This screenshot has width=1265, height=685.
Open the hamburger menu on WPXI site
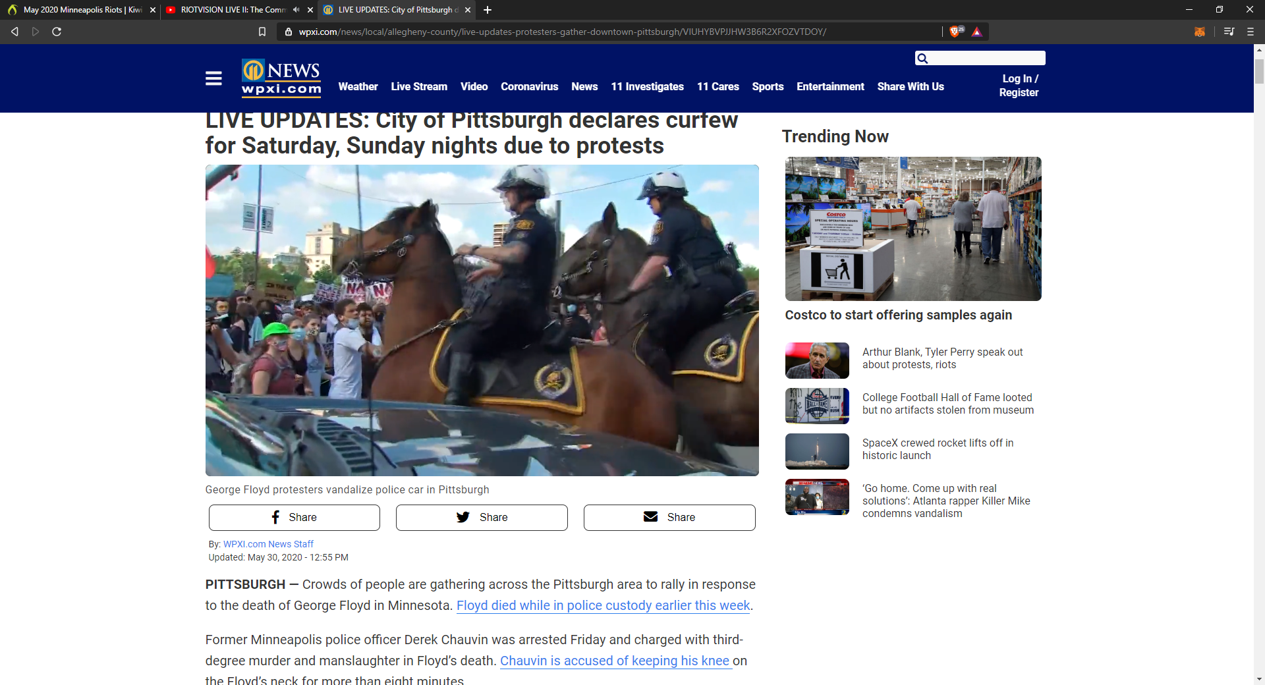(x=213, y=78)
